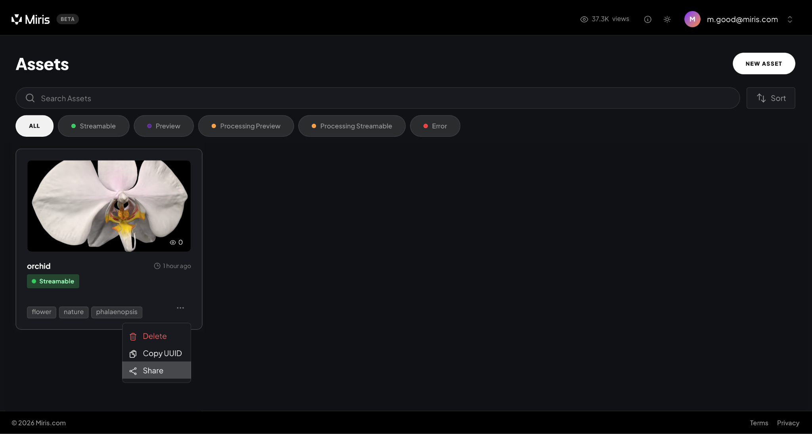This screenshot has height=434, width=812.
Task: Expand the account switcher chevrons
Action: pyautogui.click(x=789, y=19)
